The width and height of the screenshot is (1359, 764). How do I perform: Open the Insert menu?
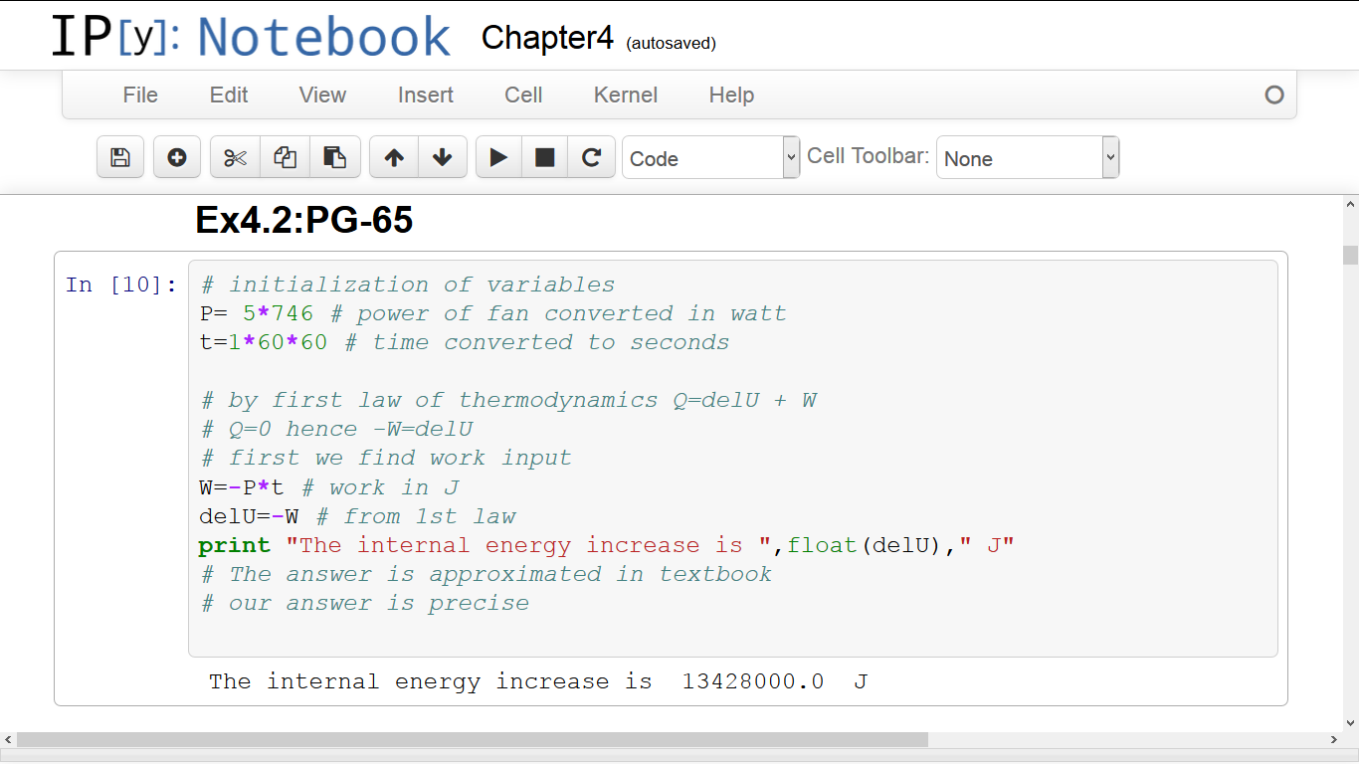pyautogui.click(x=425, y=95)
